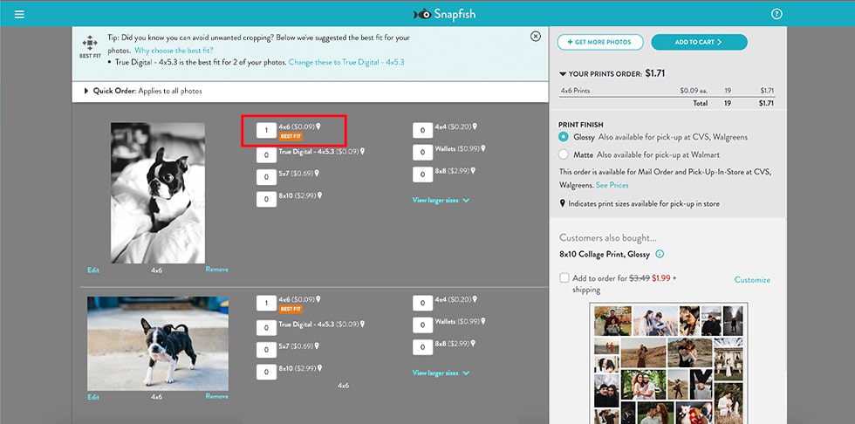Click pickup pin beside first photo's 5x7
Screen dimensions: 855x424
pos(317,174)
